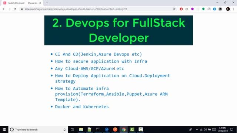Reload the current page
Viewport: 237px width, 133px height.
coord(15,9)
